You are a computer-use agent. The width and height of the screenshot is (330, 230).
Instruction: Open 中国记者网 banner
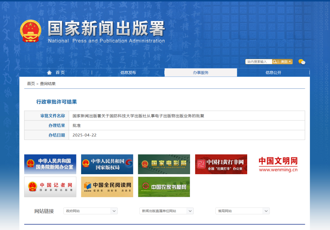[50, 187]
